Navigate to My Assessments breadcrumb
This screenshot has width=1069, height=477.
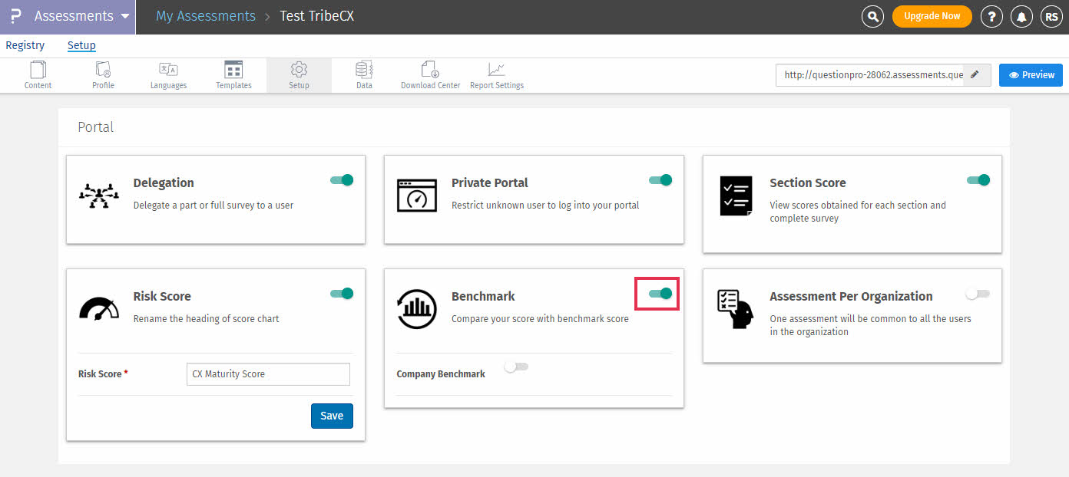pos(205,15)
